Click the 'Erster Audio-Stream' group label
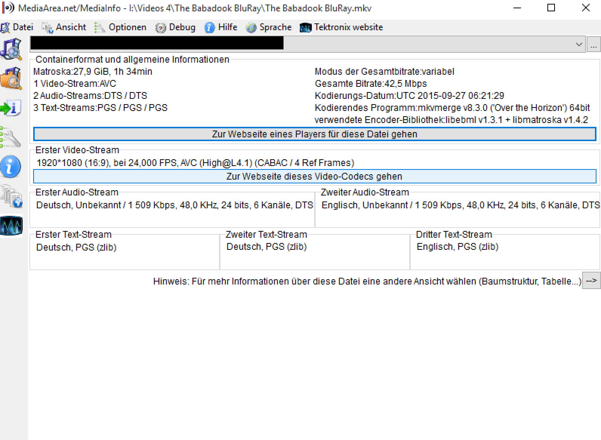 (77, 192)
